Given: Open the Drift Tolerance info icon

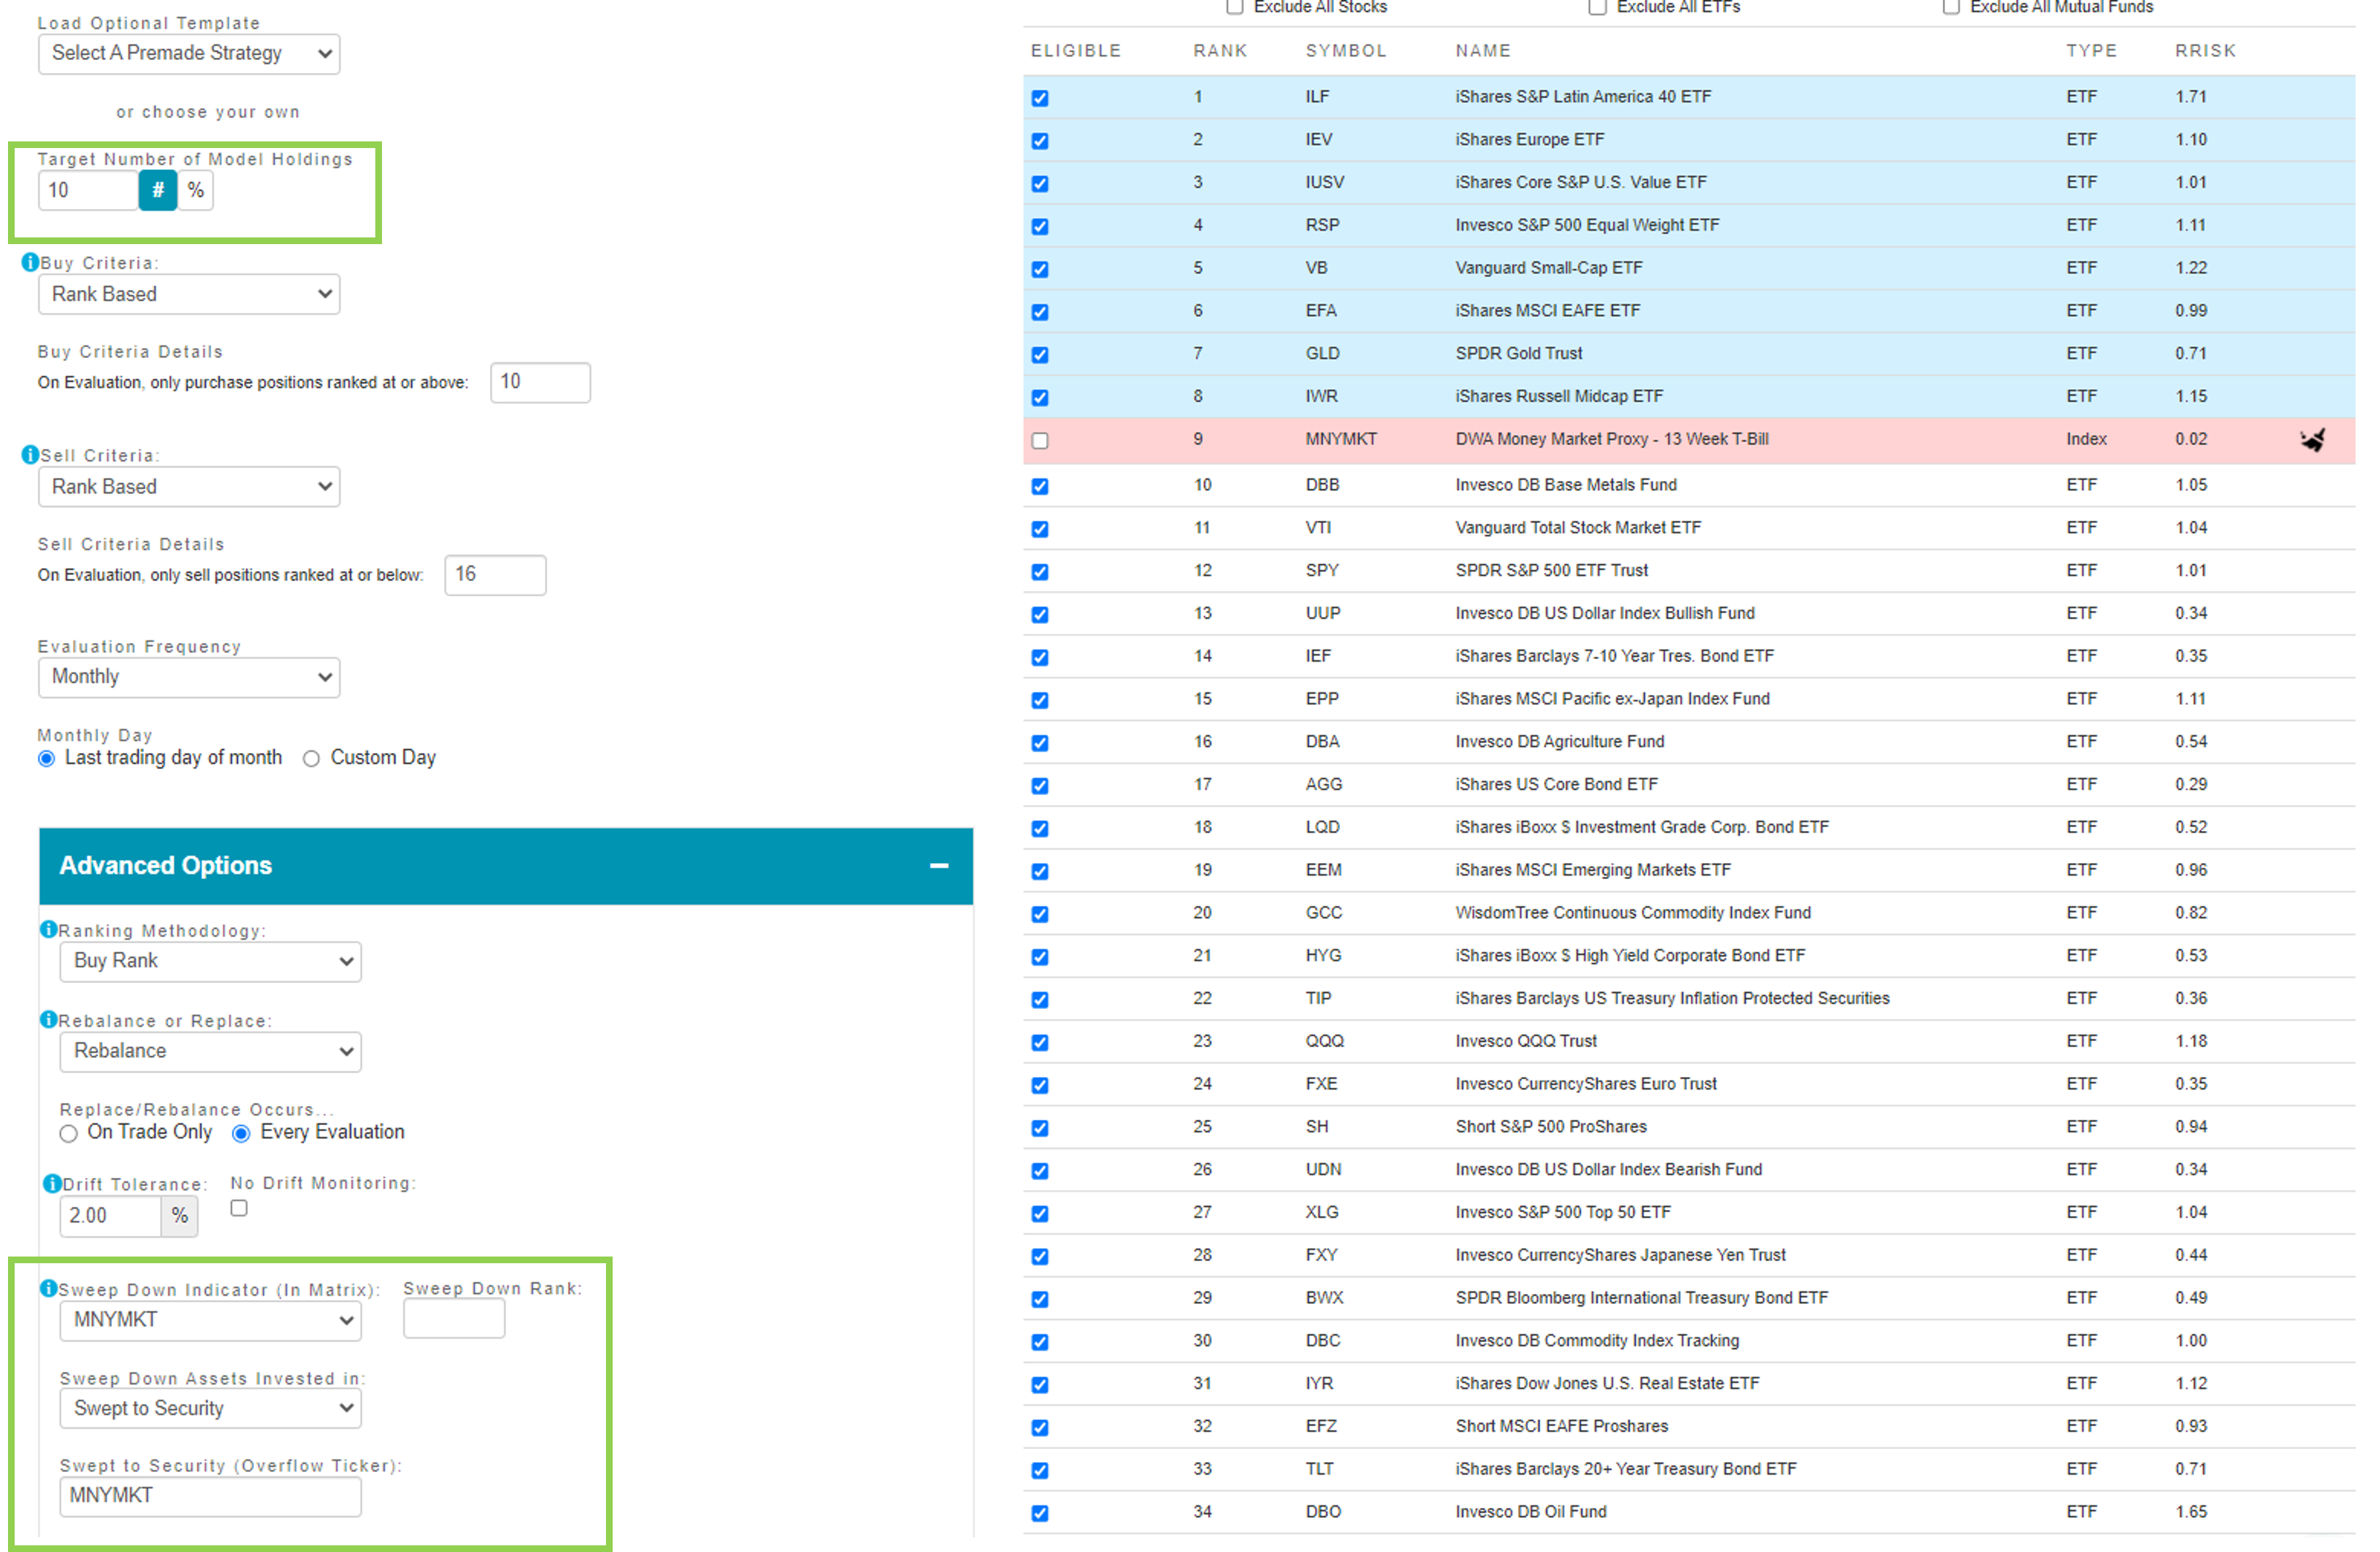Looking at the screenshot, I should point(52,1184).
